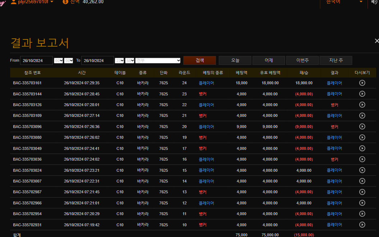Click the From date input field

tap(36, 61)
